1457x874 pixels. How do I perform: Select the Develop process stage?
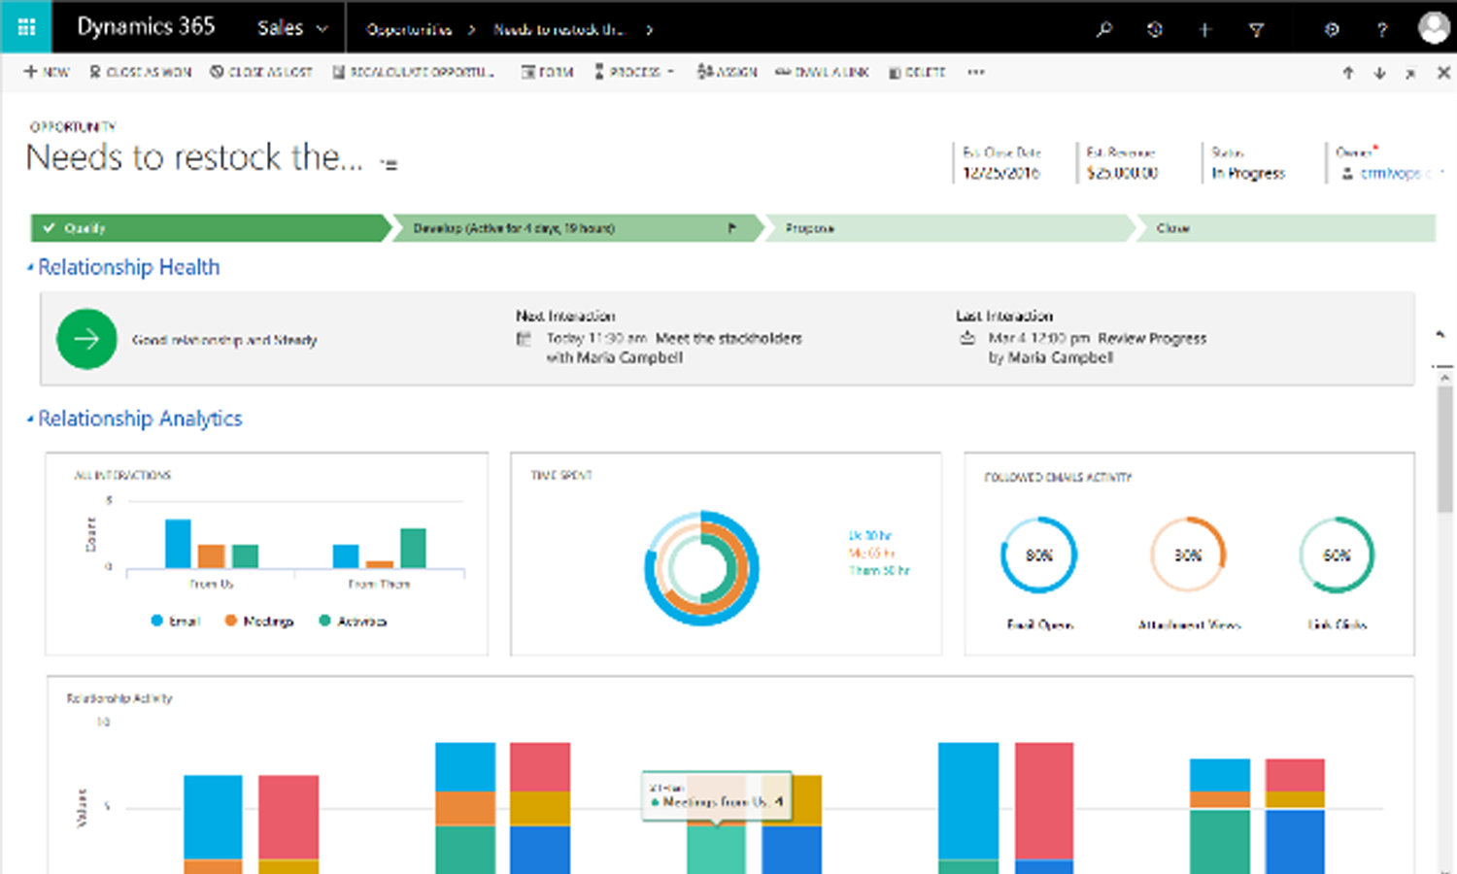(577, 228)
